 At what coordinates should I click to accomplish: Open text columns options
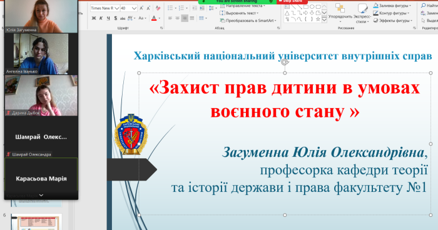point(203,18)
